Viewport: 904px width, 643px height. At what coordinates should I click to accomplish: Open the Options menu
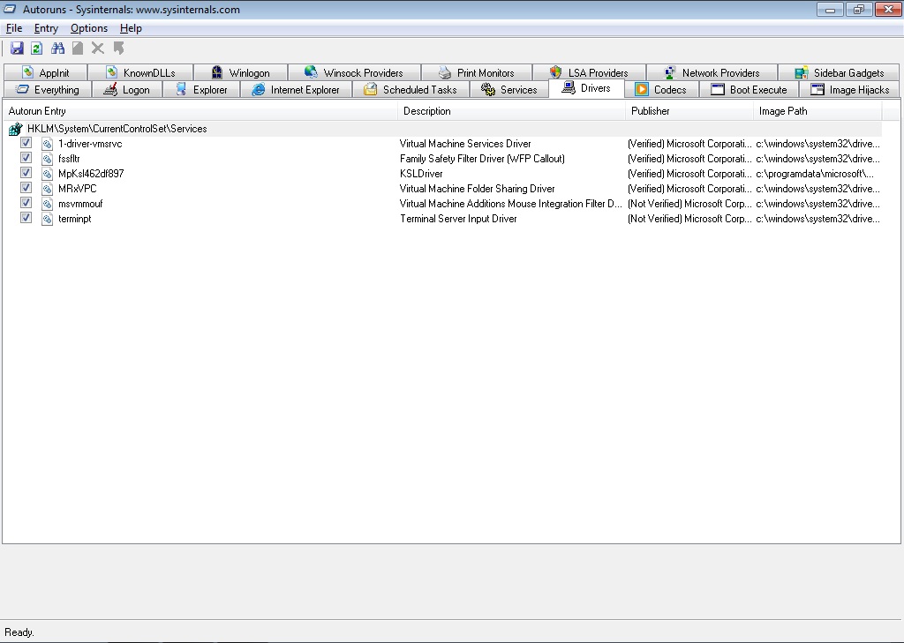[x=89, y=28]
